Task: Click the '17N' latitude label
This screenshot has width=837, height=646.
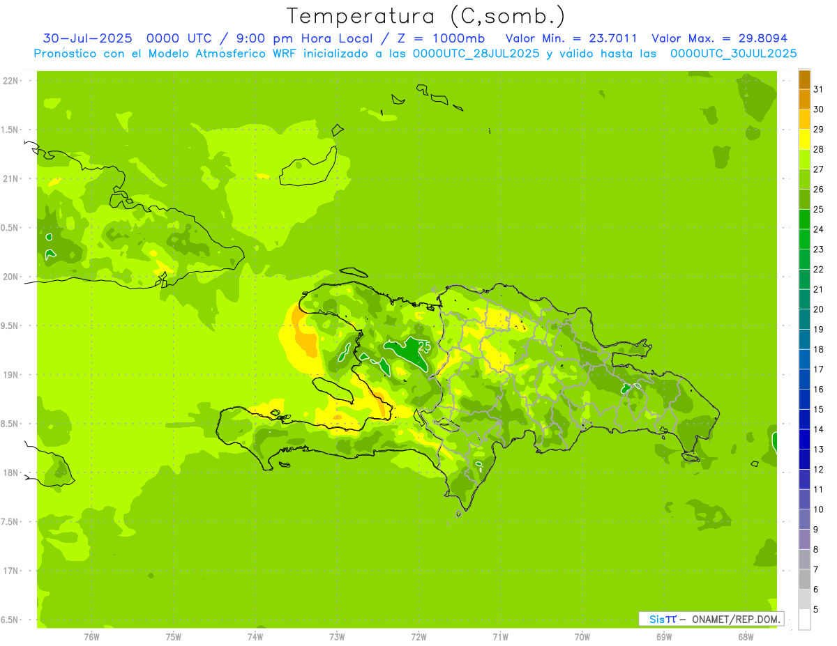Action: (x=10, y=571)
